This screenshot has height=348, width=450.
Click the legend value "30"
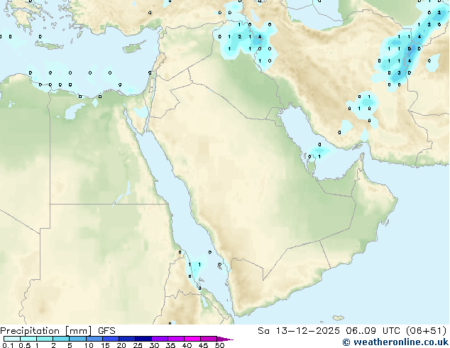tap(154, 345)
